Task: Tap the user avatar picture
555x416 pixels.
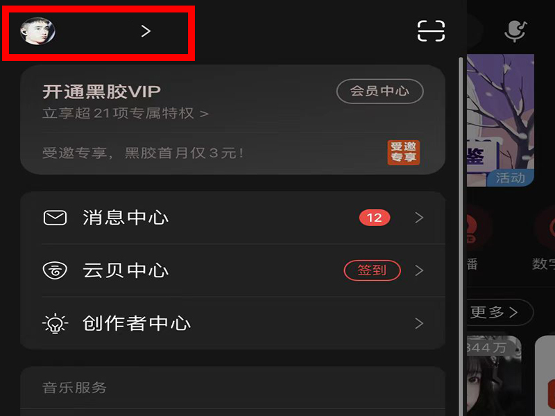Action: click(38, 31)
